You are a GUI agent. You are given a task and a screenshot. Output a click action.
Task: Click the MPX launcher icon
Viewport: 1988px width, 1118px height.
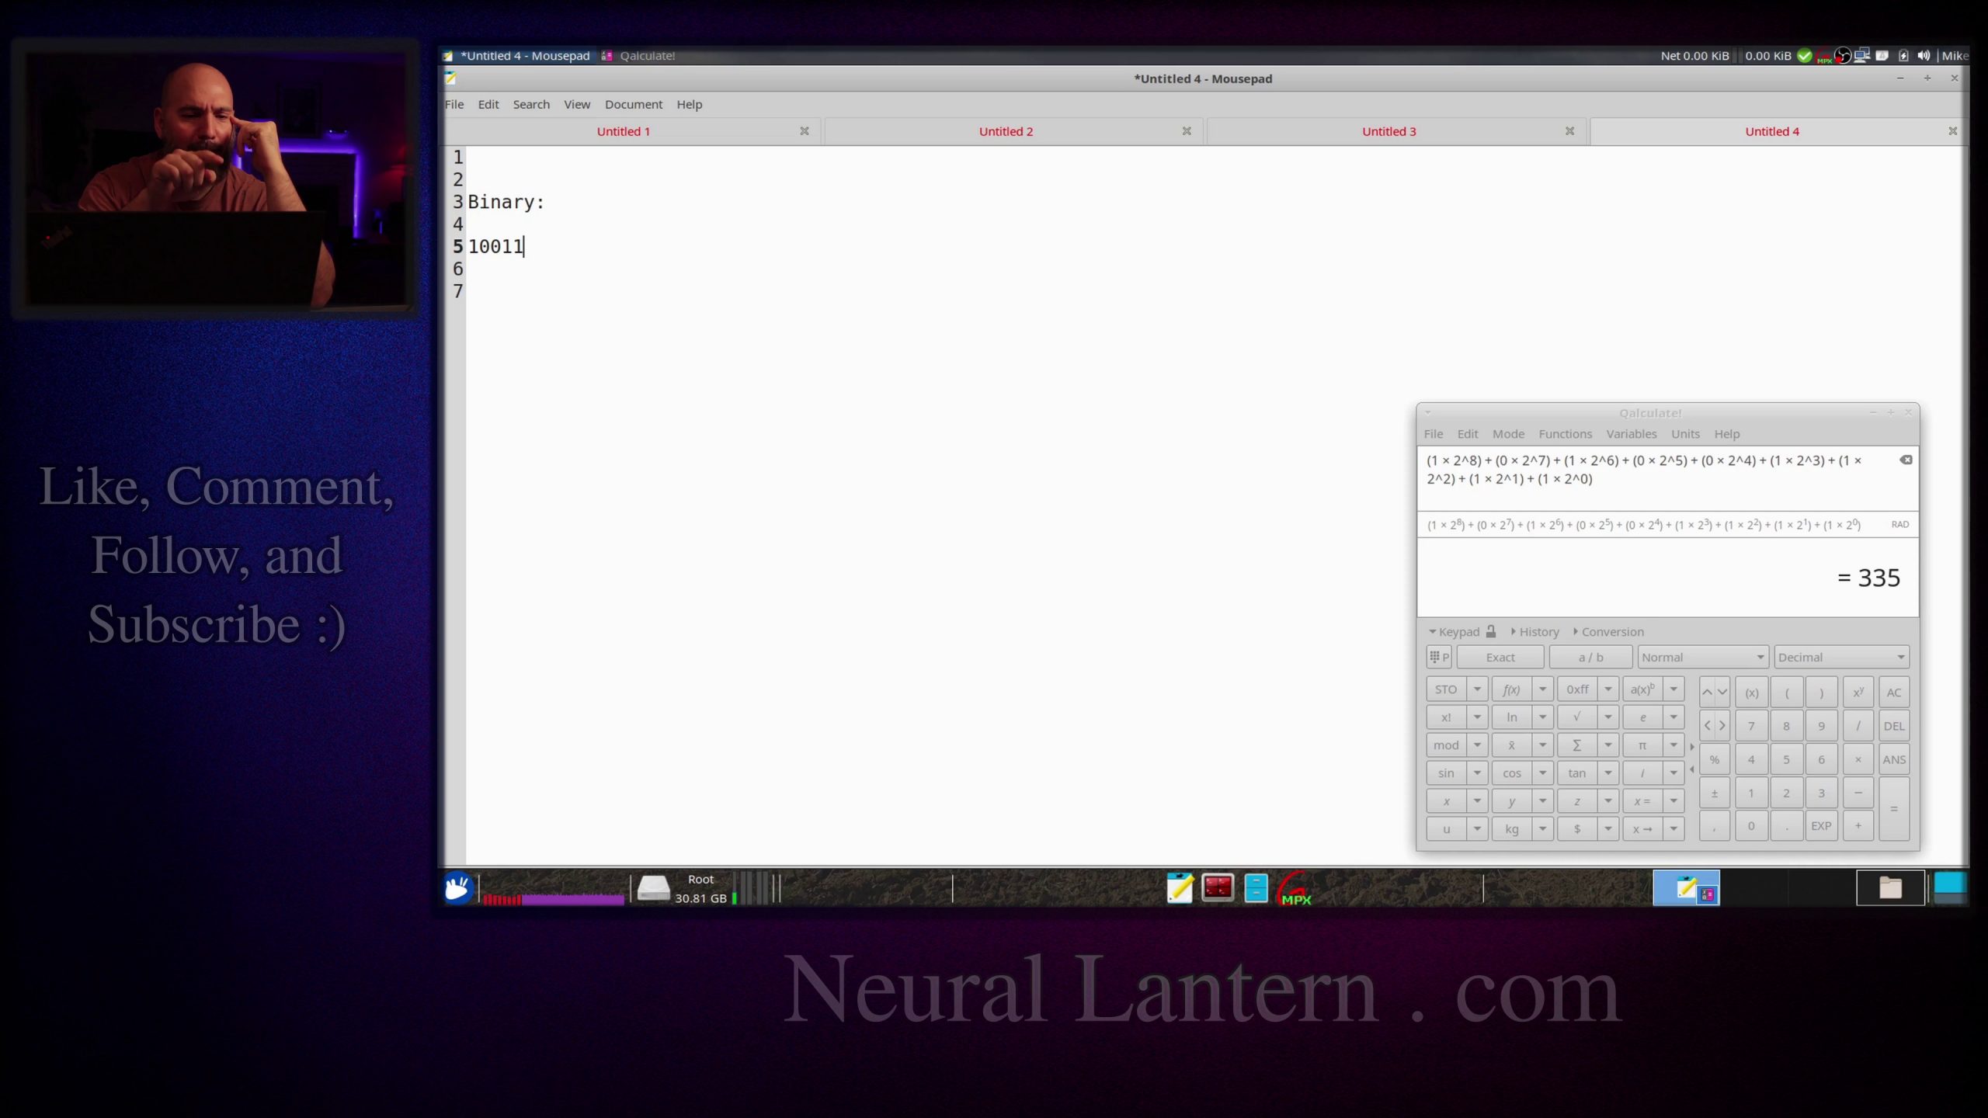pyautogui.click(x=1295, y=888)
